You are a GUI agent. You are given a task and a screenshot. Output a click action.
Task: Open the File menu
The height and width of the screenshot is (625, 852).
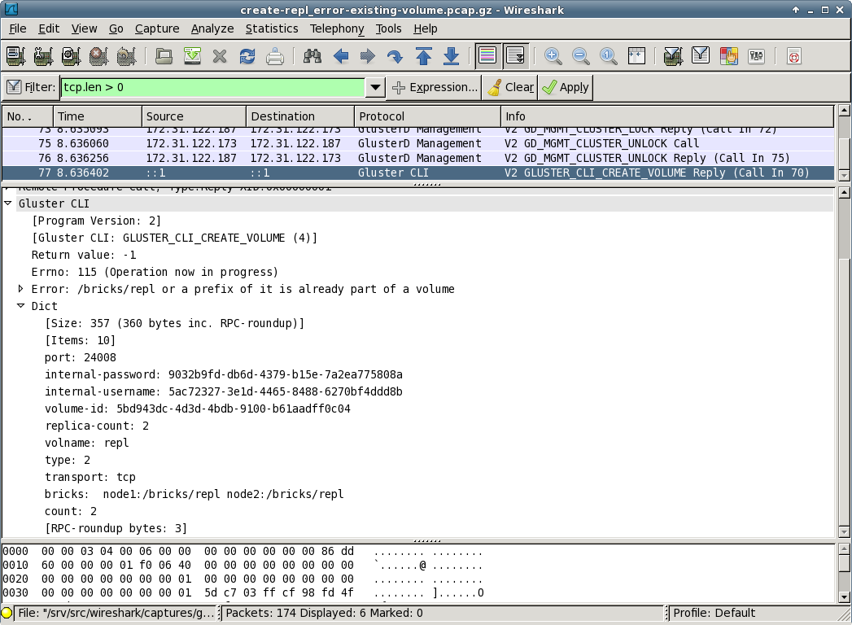click(x=17, y=28)
